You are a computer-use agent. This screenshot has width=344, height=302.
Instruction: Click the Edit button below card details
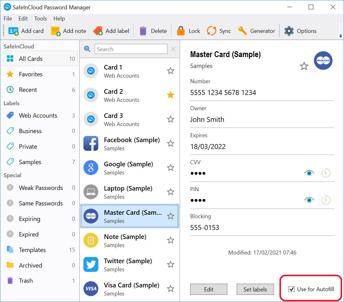[x=209, y=289]
